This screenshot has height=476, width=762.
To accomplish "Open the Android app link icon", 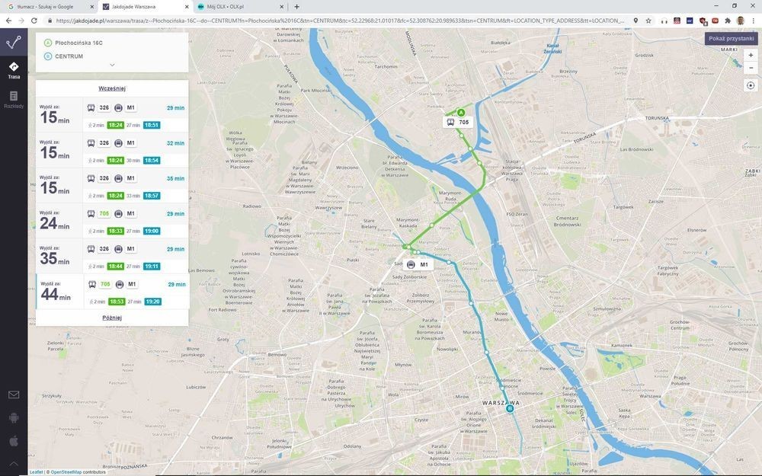I will click(x=14, y=417).
